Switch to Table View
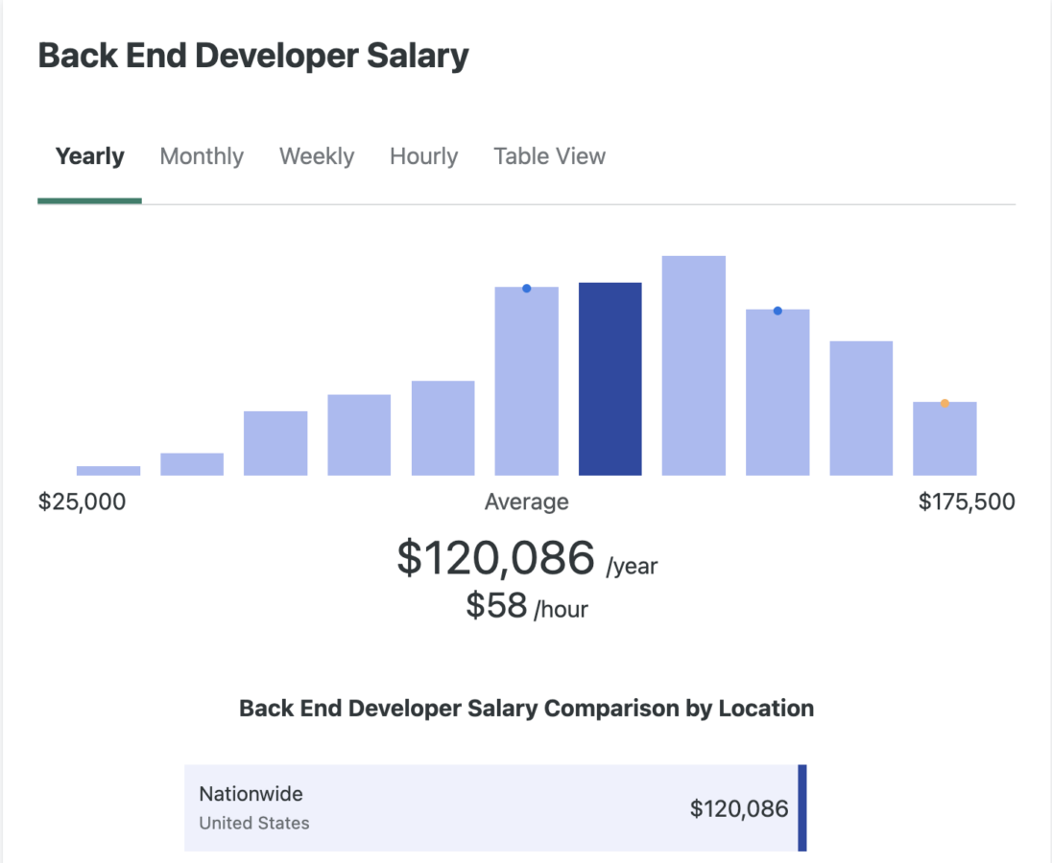This screenshot has width=1052, height=863. [x=549, y=156]
